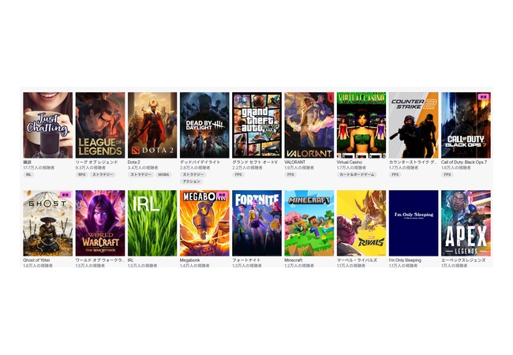Click the Apex Legends cover art

click(465, 222)
